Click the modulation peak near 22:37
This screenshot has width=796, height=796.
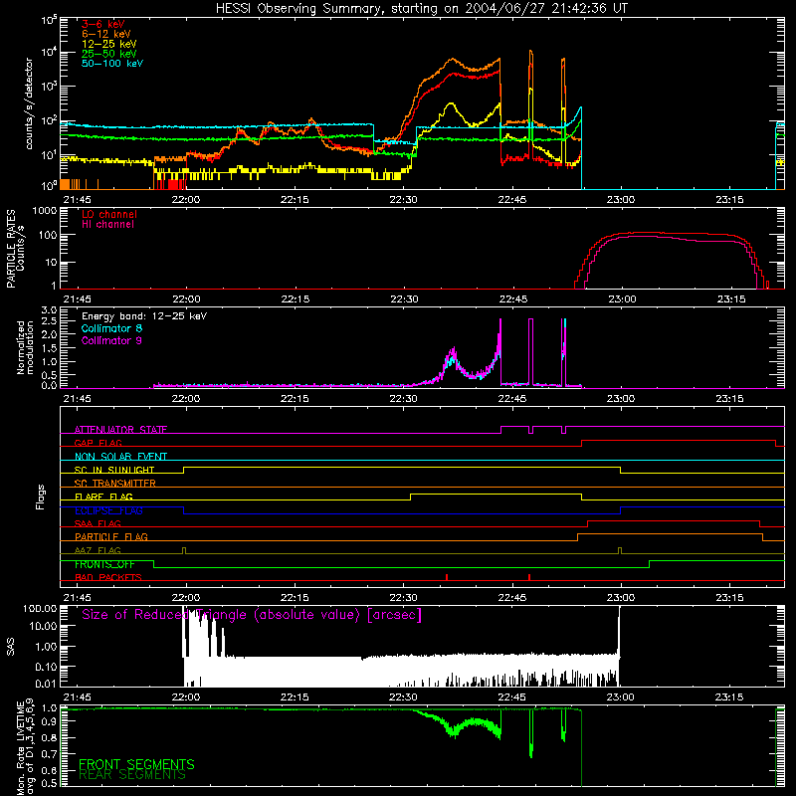452,353
